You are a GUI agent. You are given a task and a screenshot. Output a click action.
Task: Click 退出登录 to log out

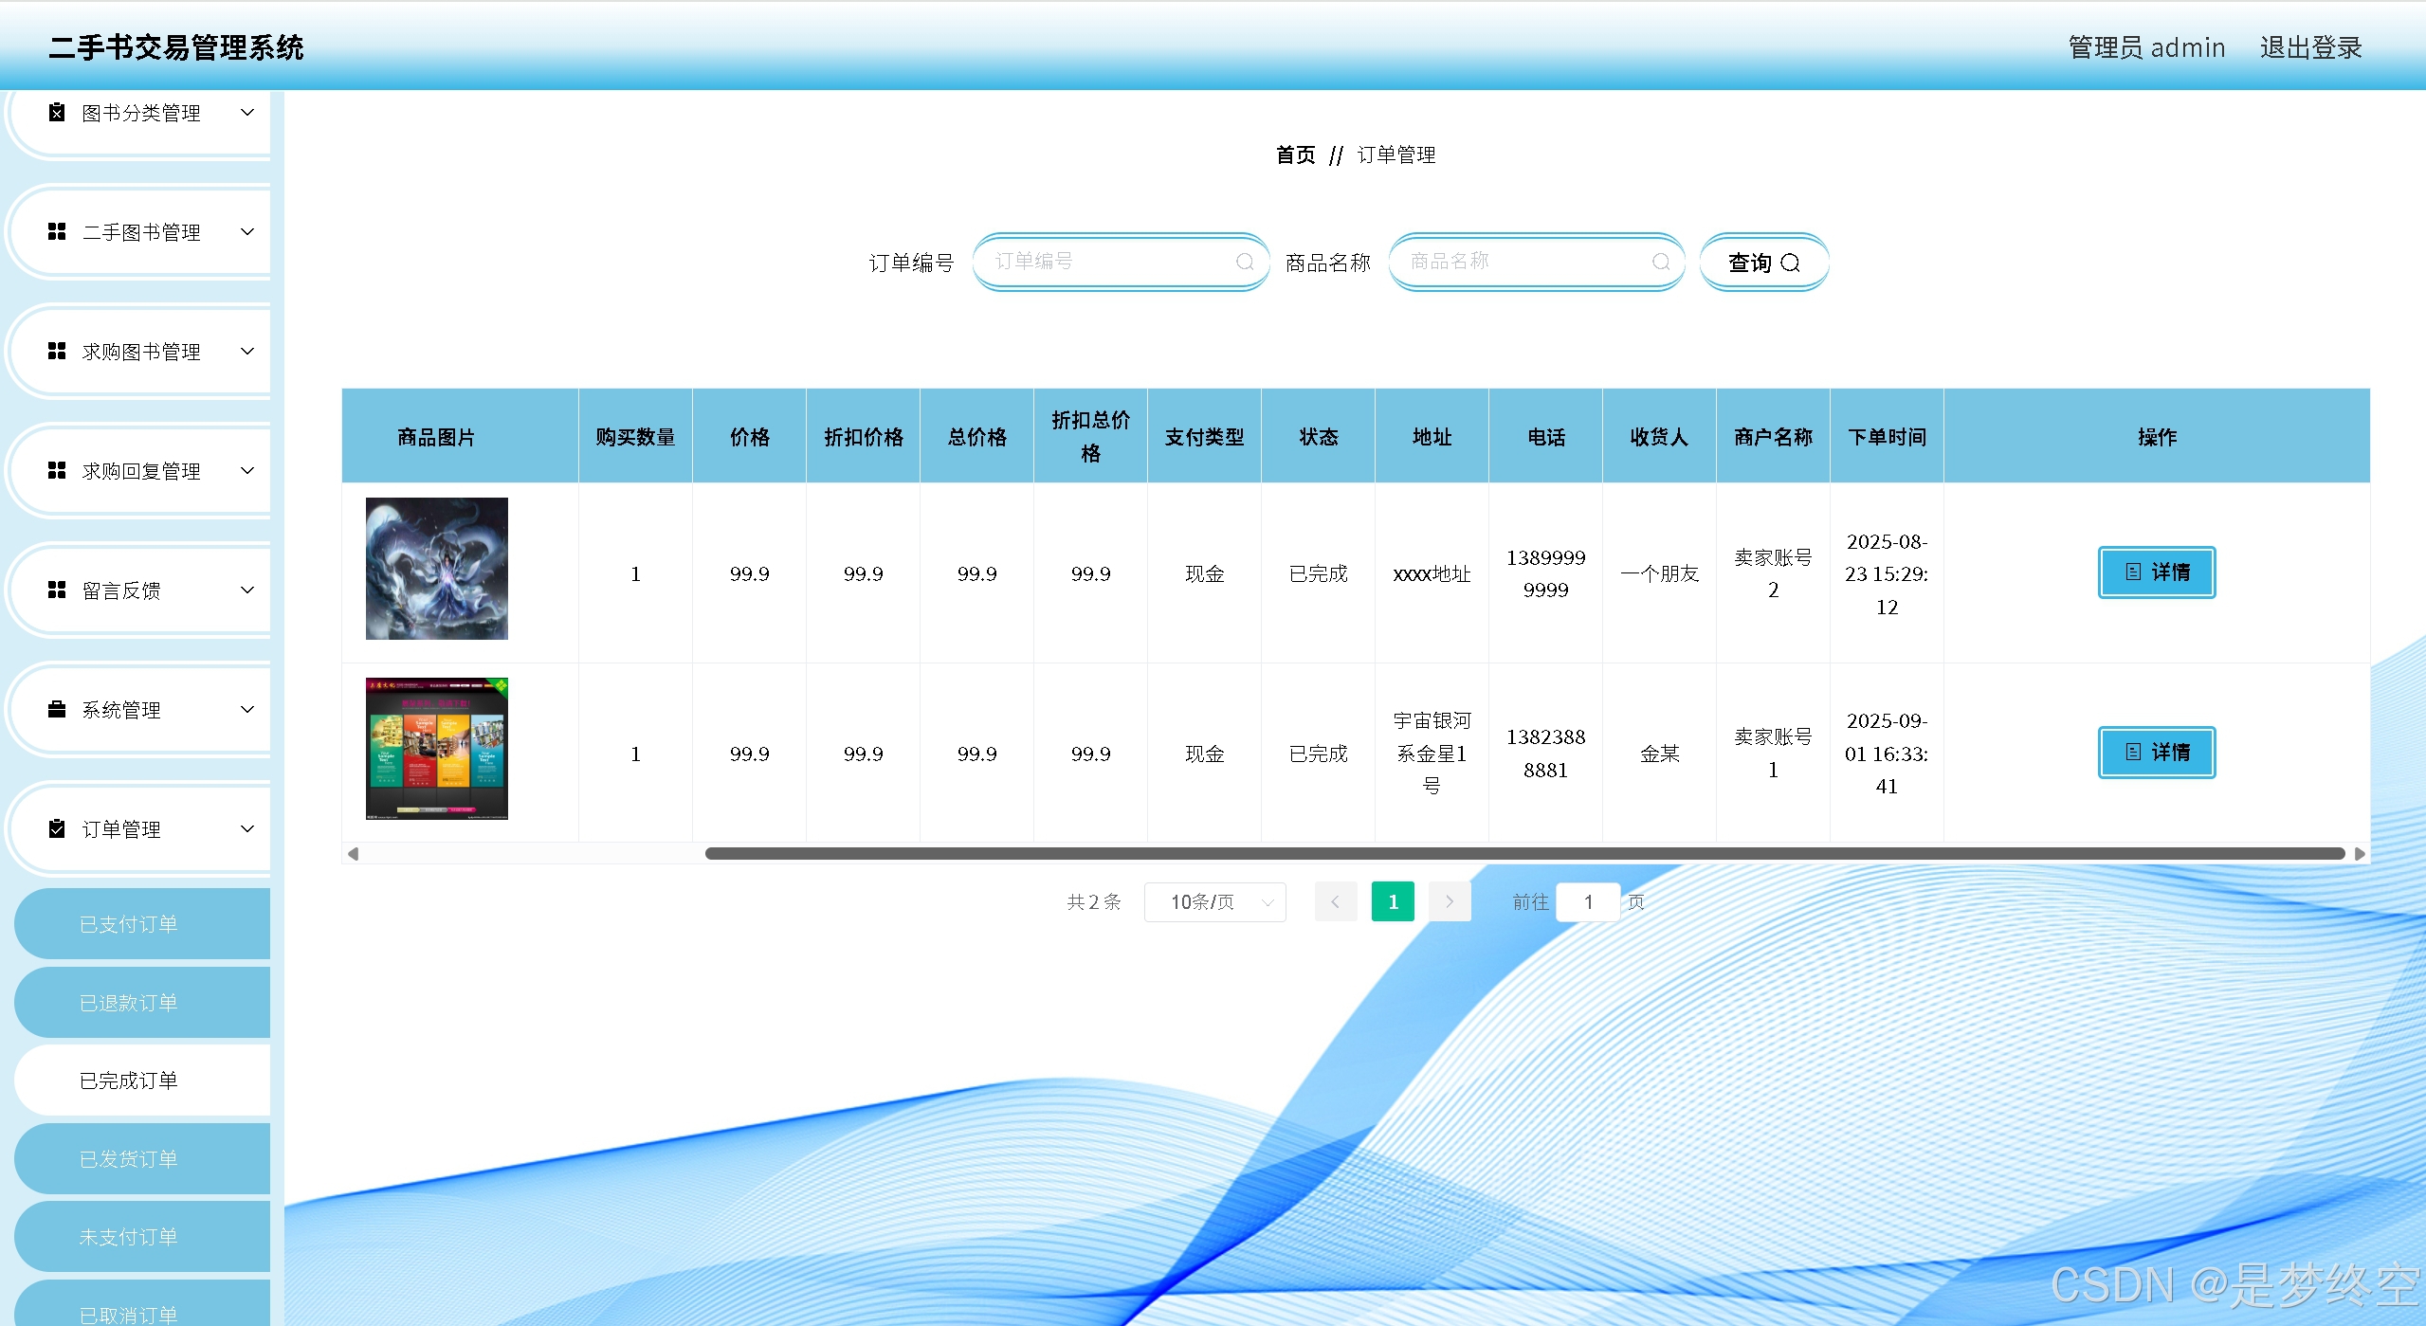pos(2310,47)
